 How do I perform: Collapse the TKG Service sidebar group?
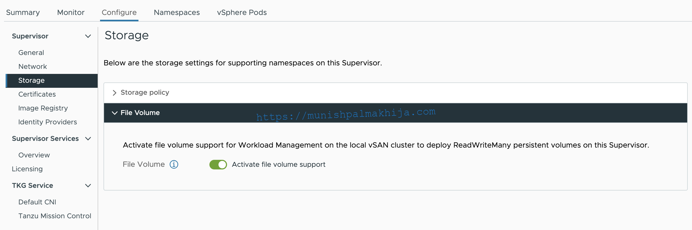coord(88,185)
